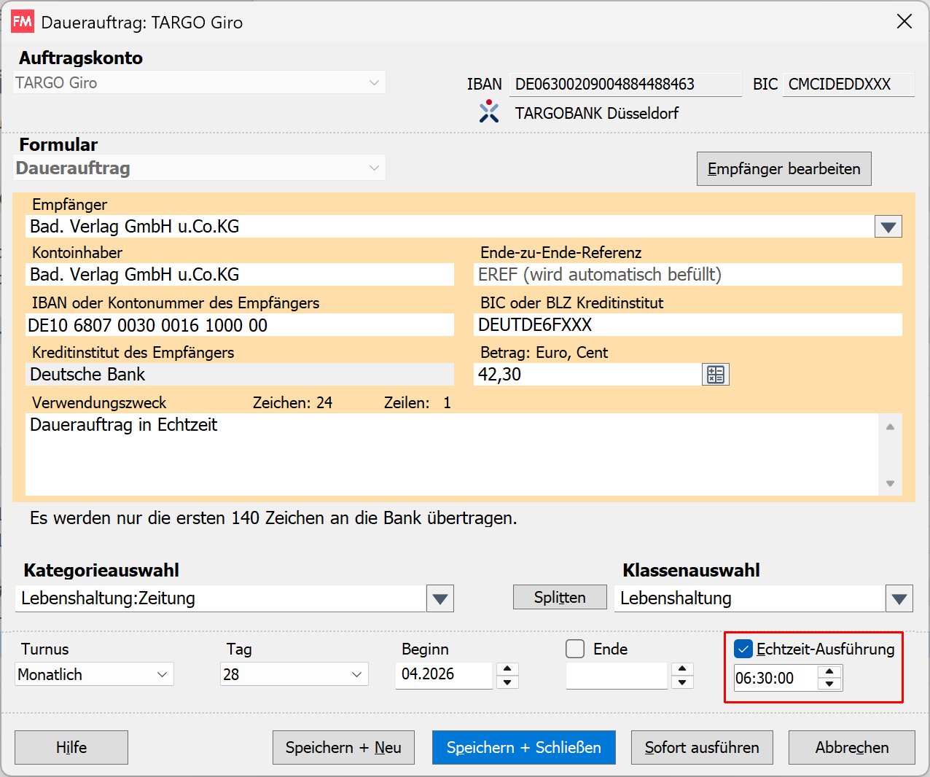Expand the Klassenauswahl dropdown arrow

point(899,598)
